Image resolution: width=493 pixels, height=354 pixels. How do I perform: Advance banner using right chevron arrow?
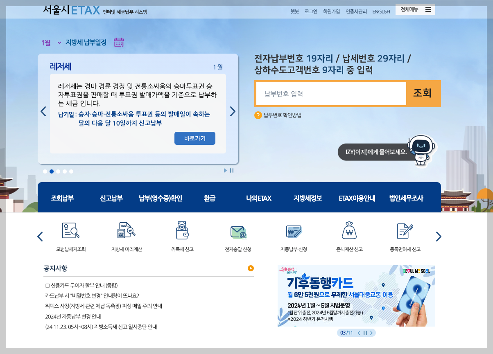pos(233,111)
